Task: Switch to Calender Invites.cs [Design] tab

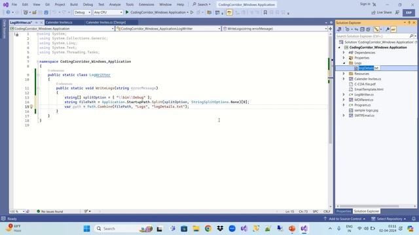Action: 106,22
